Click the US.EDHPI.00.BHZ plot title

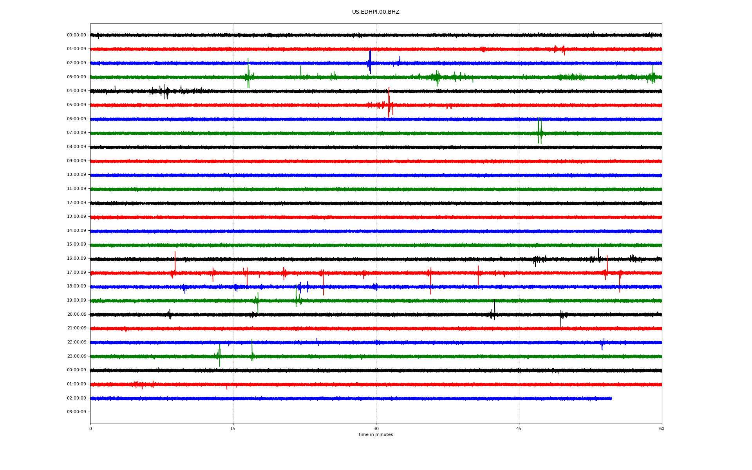coord(375,12)
